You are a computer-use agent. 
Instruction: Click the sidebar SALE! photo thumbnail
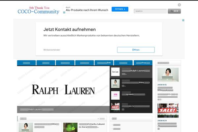coord(168,111)
